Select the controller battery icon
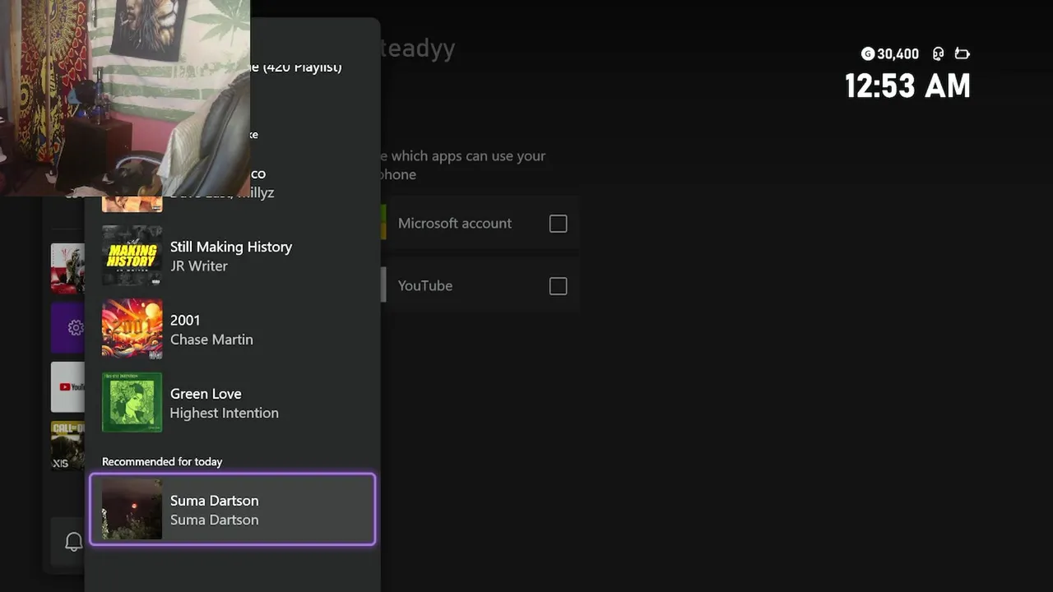The height and width of the screenshot is (592, 1053). 962,53
